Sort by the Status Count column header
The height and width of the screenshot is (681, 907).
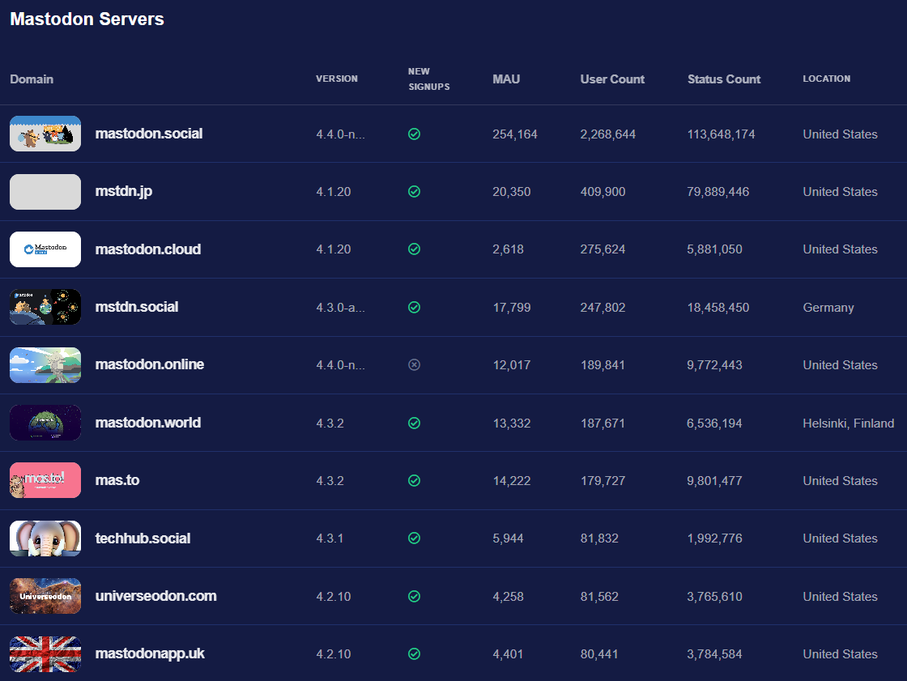pyautogui.click(x=724, y=79)
